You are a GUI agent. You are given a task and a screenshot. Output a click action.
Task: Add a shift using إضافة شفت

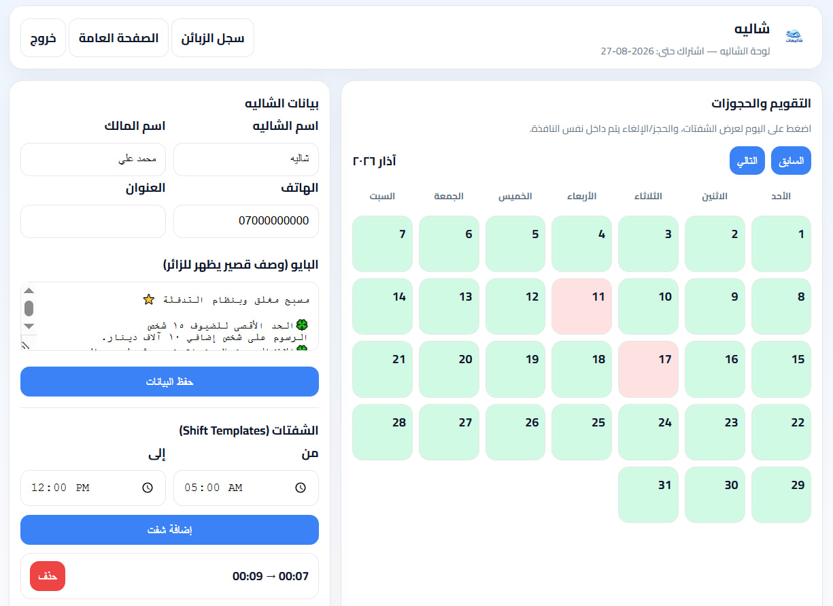tap(169, 530)
